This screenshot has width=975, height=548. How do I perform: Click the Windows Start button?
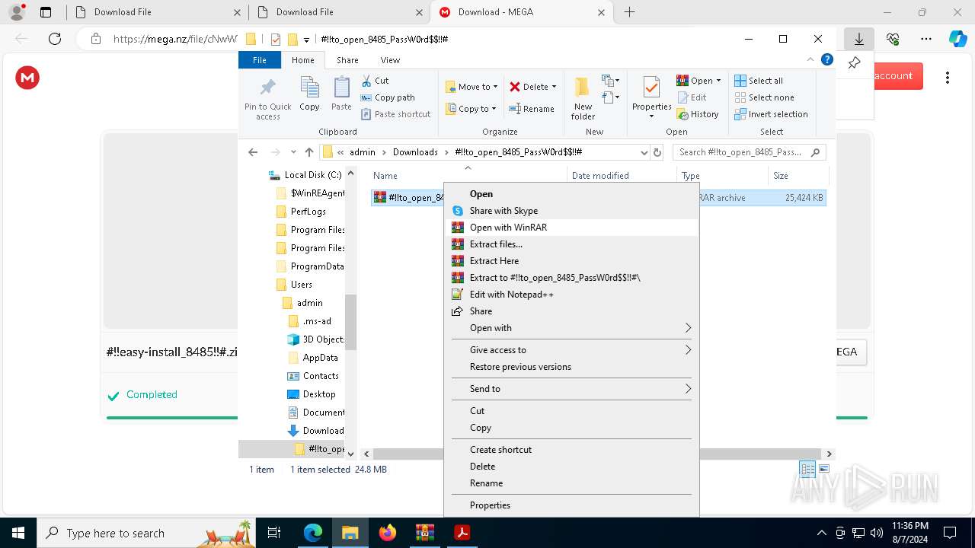[18, 533]
